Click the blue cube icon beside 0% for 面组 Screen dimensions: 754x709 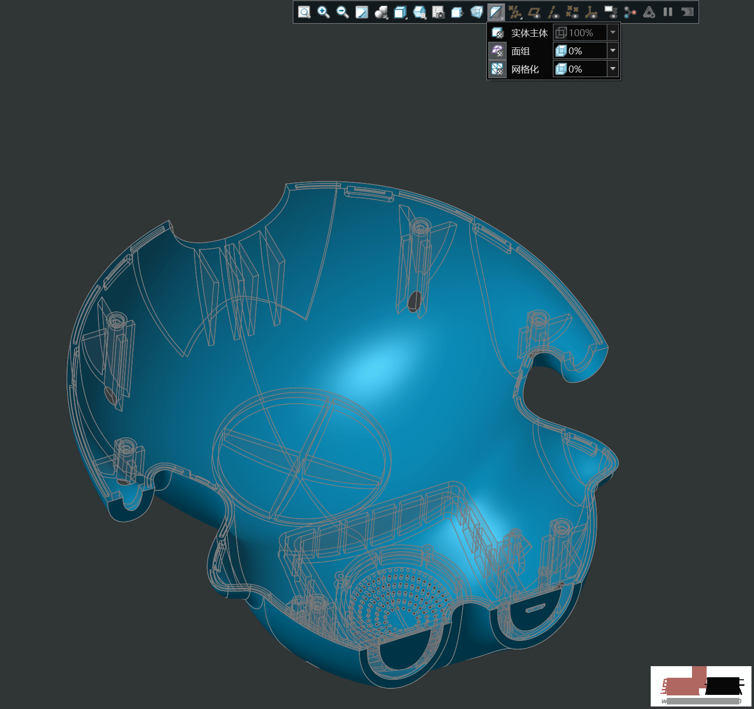tap(561, 51)
